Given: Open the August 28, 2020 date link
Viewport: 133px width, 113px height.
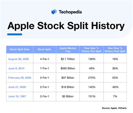Looking at the screenshot, I should (19, 59).
